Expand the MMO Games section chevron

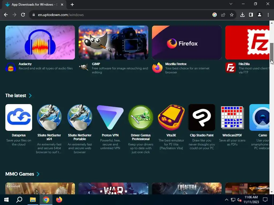[x=38, y=174]
